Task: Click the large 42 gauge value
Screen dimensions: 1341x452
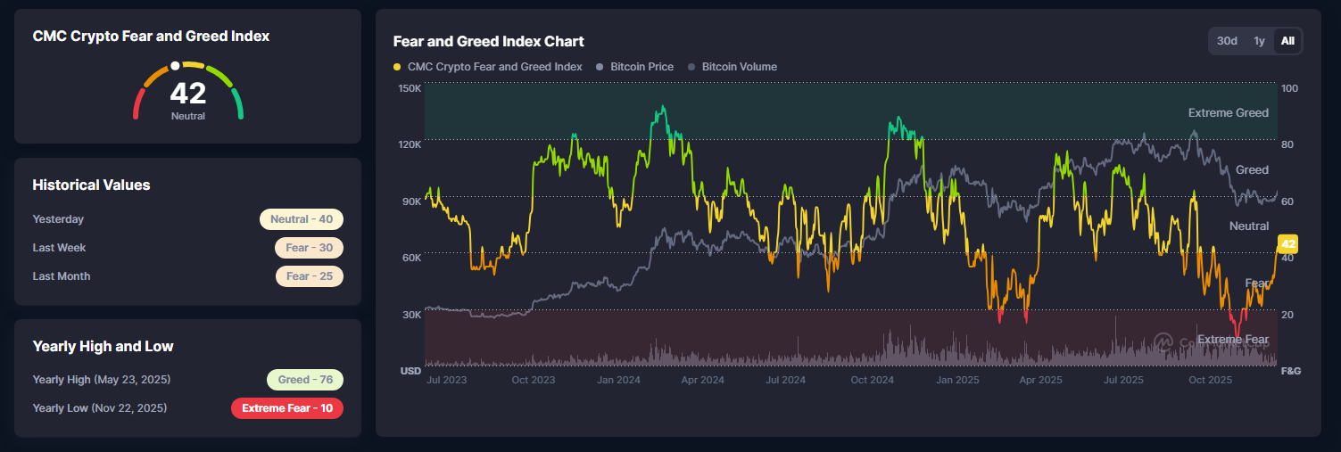Action: click(x=188, y=93)
